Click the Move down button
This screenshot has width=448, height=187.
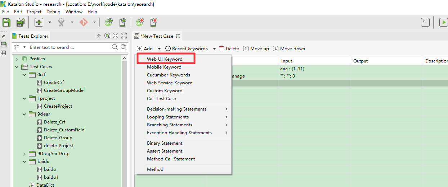289,48
